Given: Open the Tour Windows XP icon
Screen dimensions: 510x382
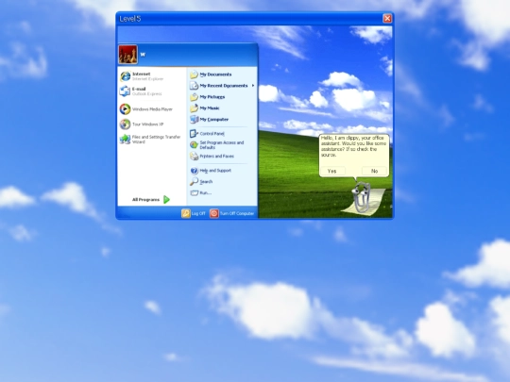Looking at the screenshot, I should click(126, 125).
